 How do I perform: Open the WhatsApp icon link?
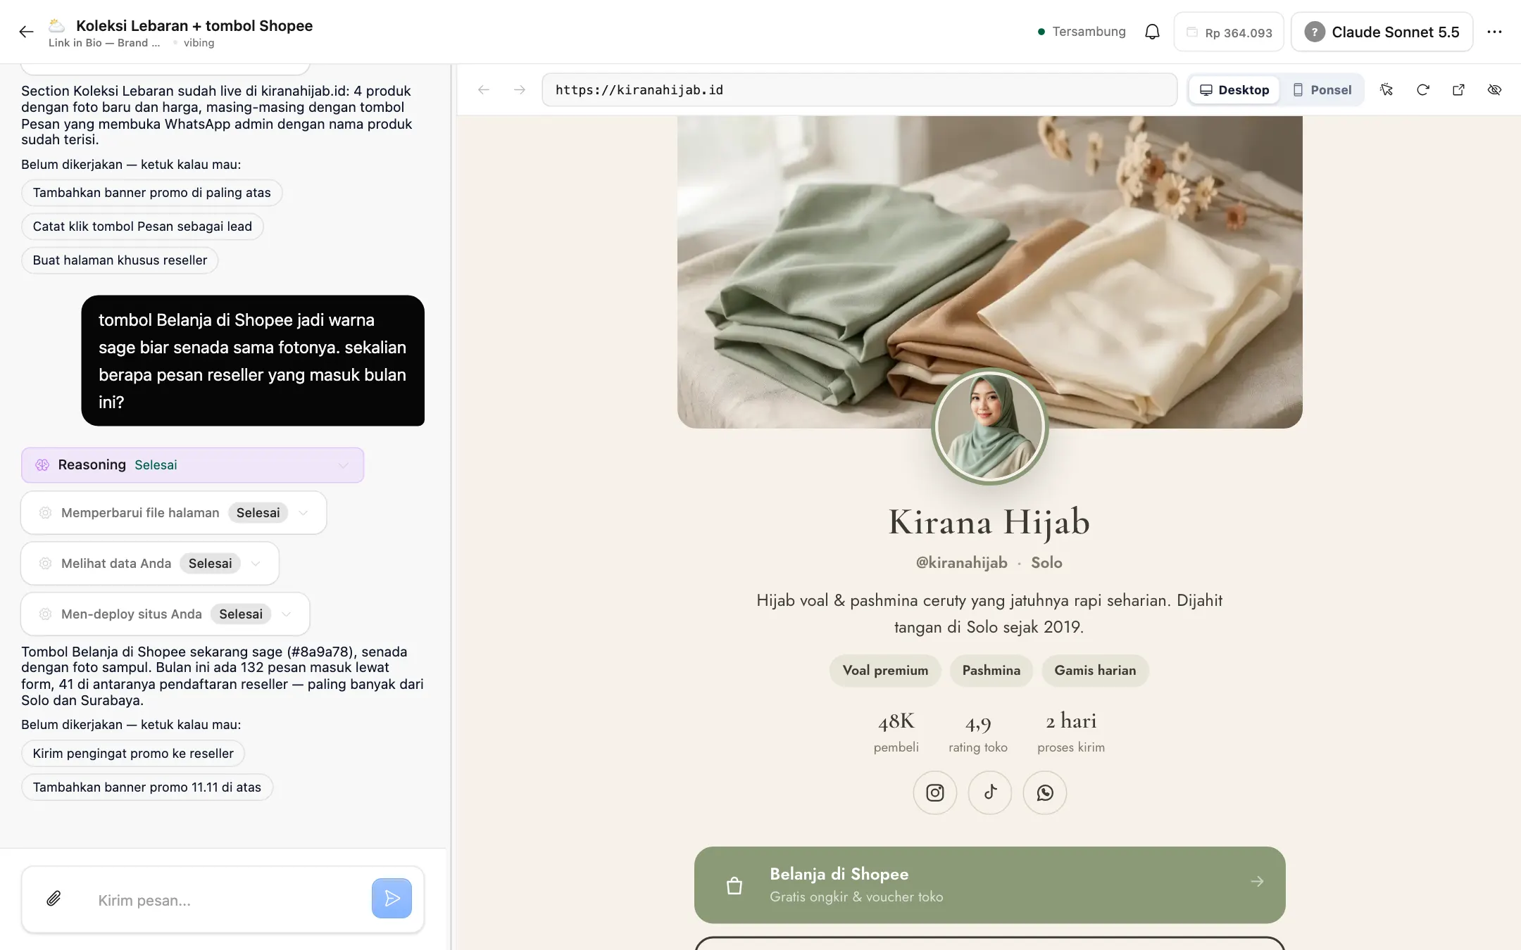[1044, 793]
